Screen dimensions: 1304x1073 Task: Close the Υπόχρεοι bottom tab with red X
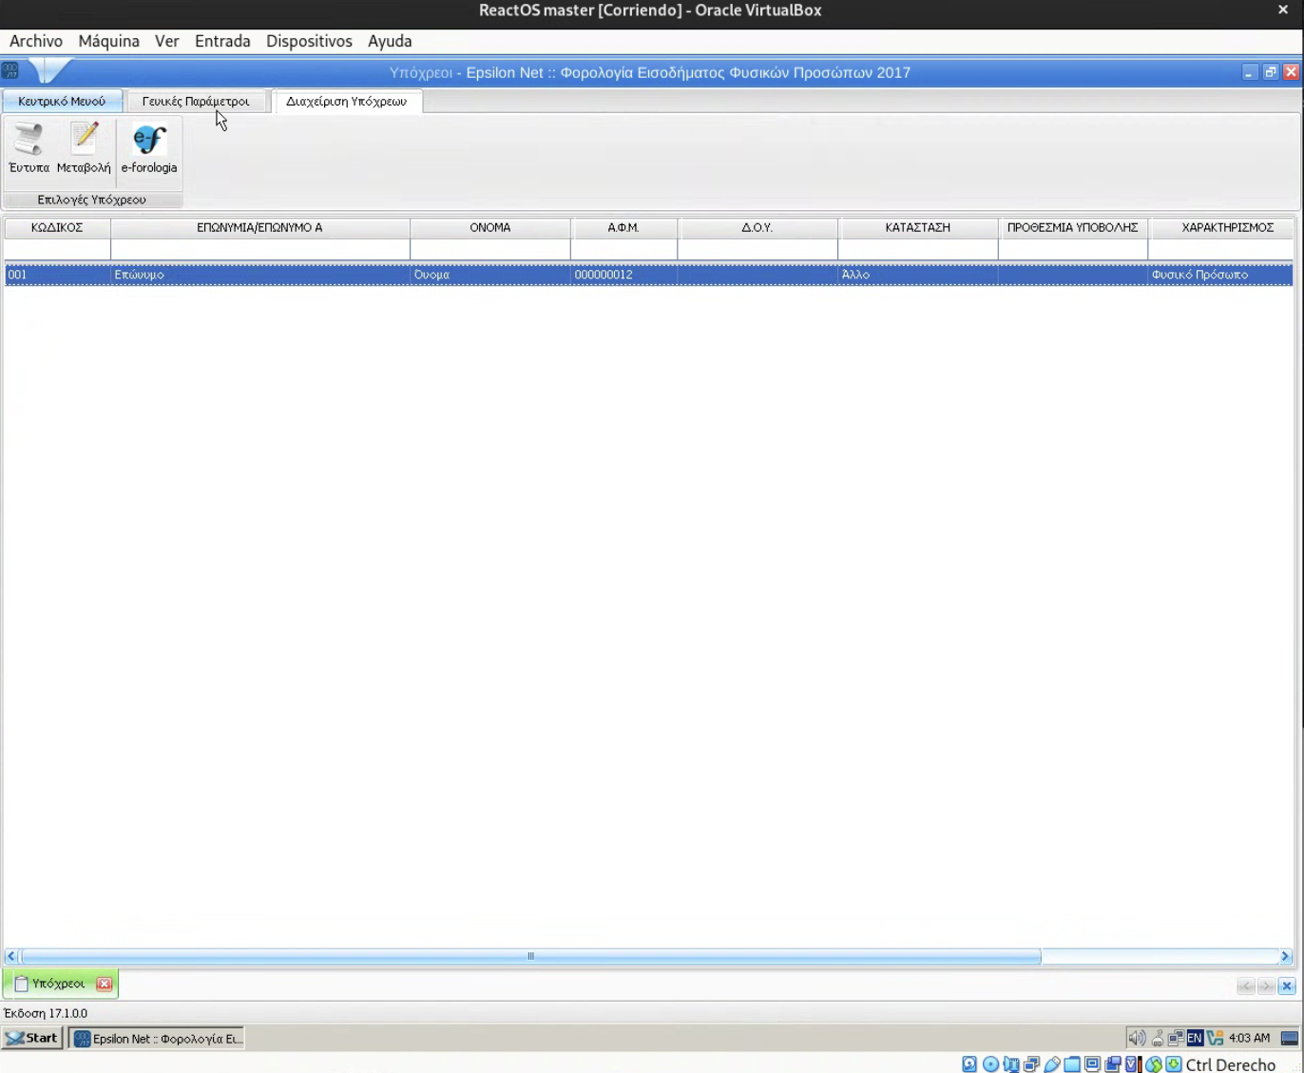tap(105, 984)
